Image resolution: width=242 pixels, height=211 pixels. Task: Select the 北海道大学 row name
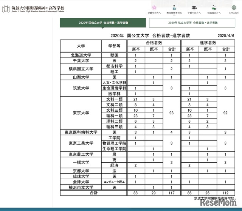click(81, 55)
